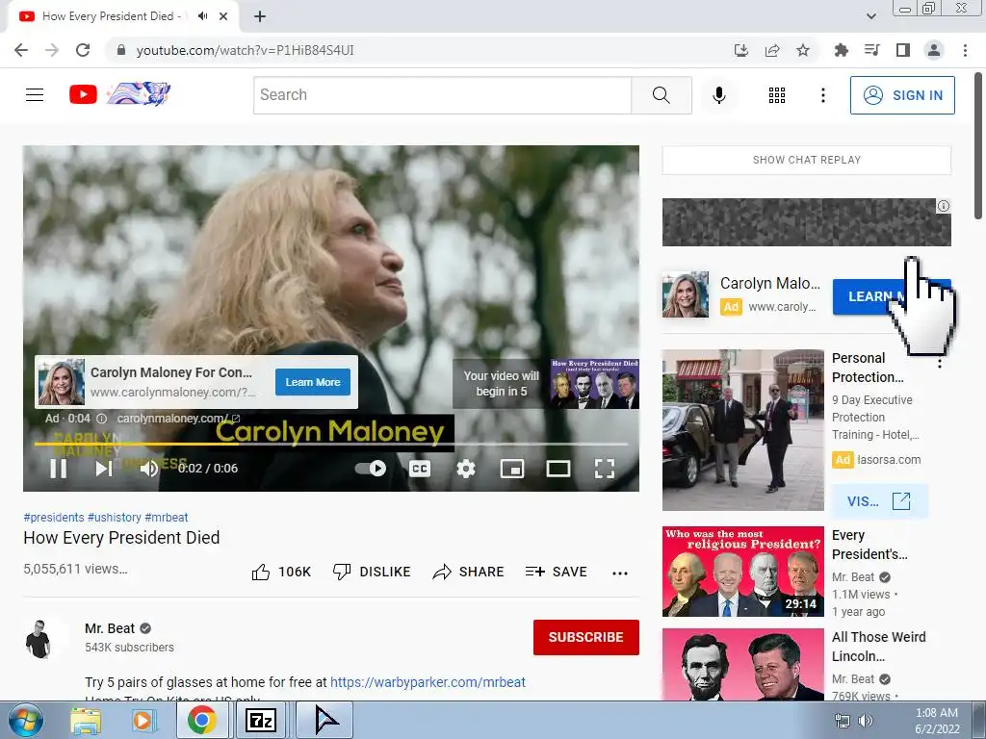Viewport: 986px width, 739px height.
Task: Click the search magnifier button
Action: [661, 95]
